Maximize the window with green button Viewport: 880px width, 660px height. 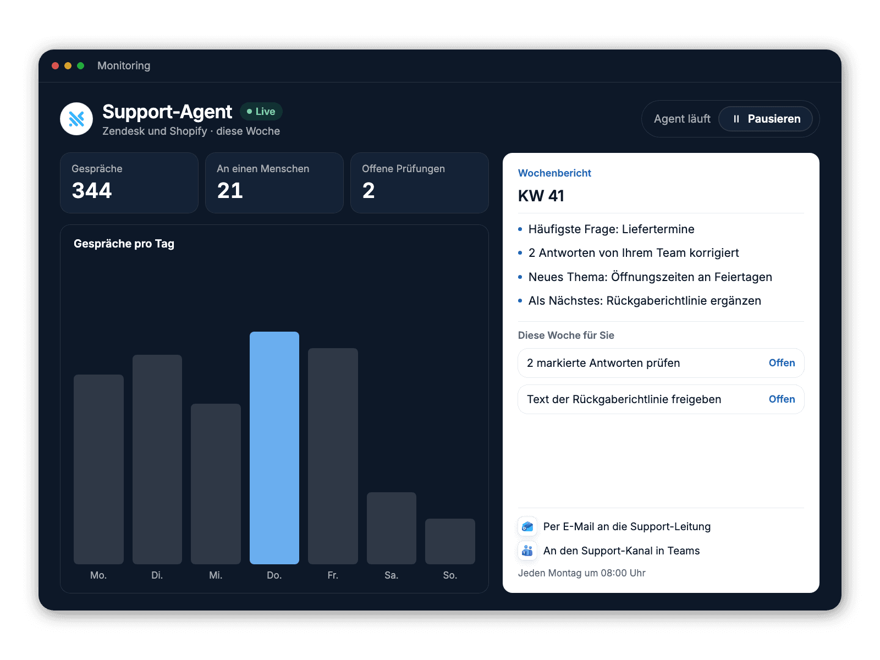click(80, 65)
